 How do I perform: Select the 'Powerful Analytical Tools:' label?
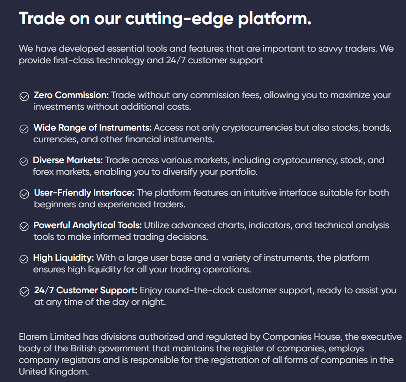87,225
